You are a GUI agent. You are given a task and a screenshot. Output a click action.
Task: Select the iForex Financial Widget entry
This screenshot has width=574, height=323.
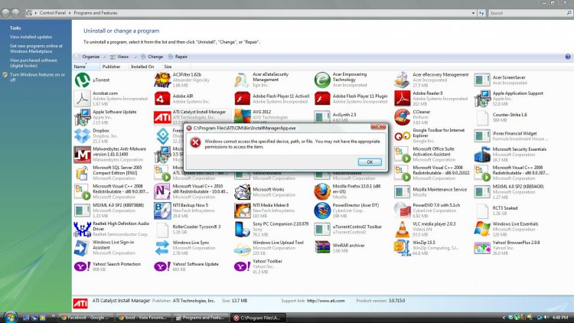click(512, 136)
